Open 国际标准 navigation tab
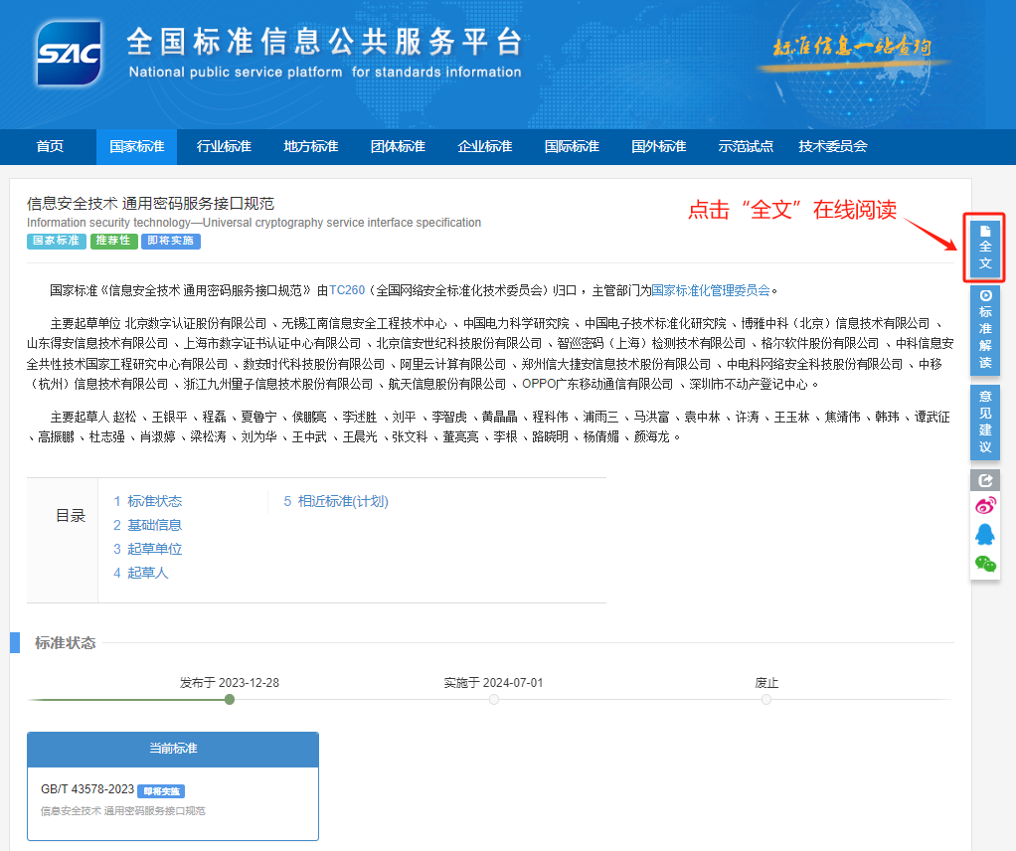This screenshot has height=851, width=1016. [572, 147]
